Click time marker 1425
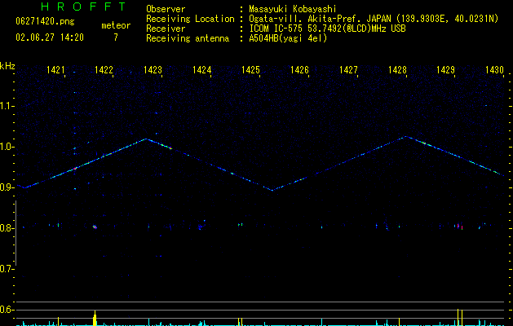Image resolution: width=513 pixels, height=326 pixels. point(250,70)
